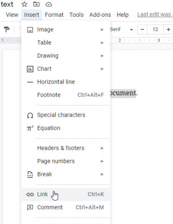Click the Chart icon in the menu
This screenshot has height=224, width=173.
(x=30, y=69)
